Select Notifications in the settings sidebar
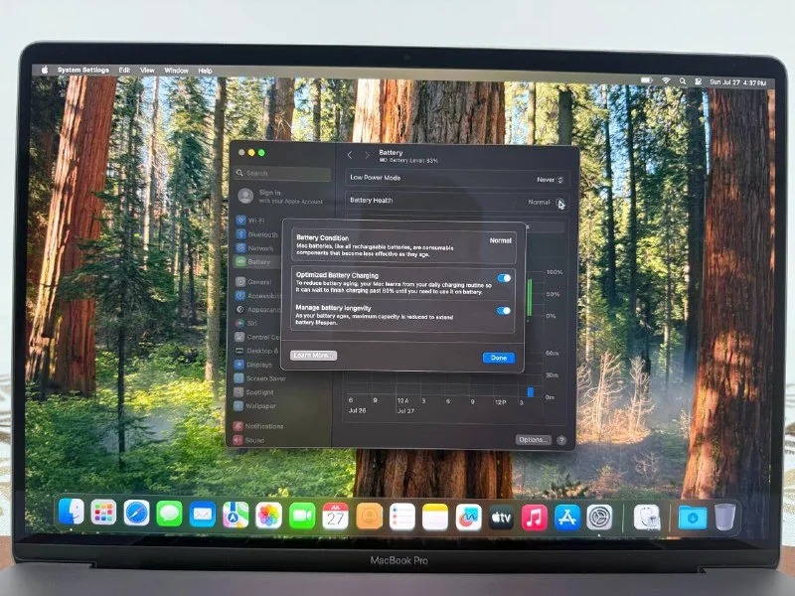The width and height of the screenshot is (795, 596). tap(263, 426)
